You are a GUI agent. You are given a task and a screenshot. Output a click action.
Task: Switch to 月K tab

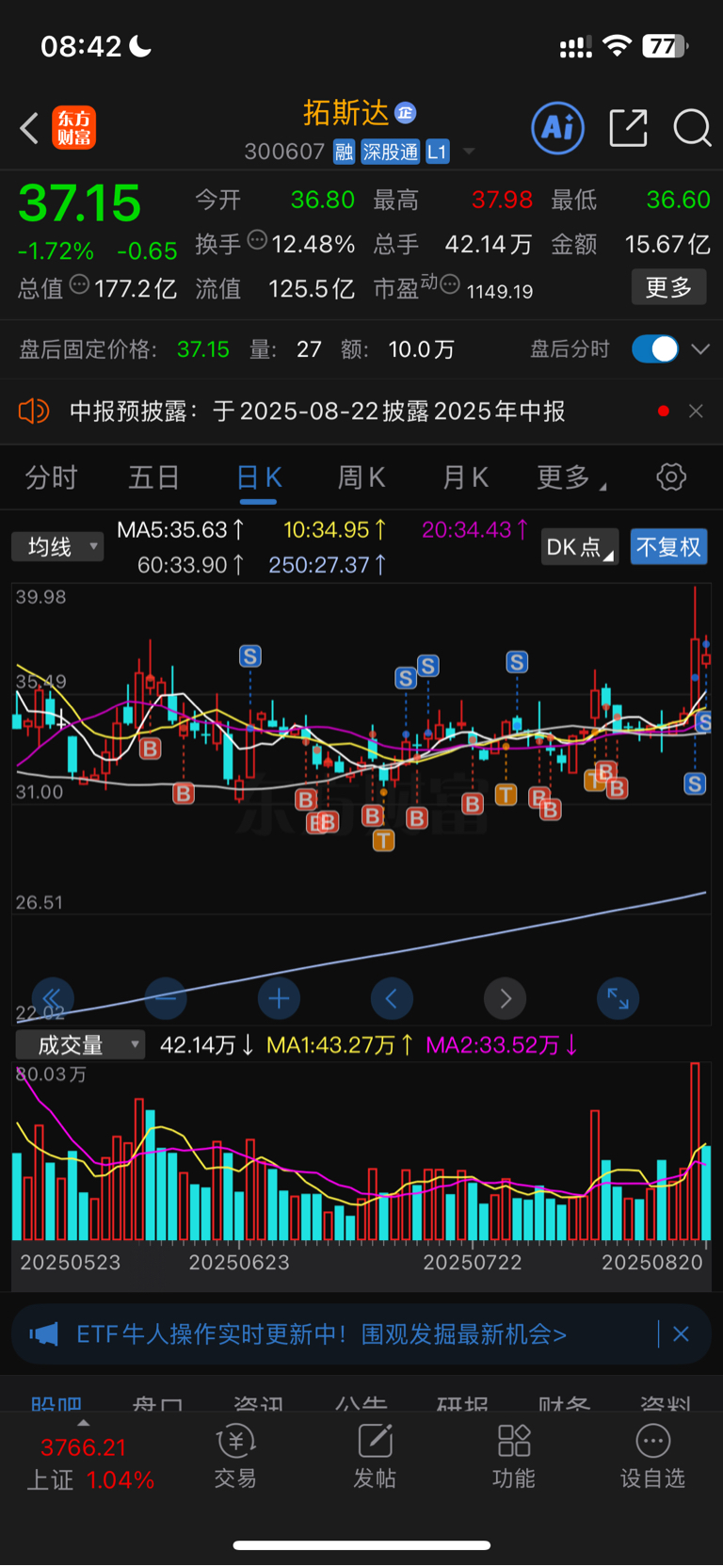(x=465, y=477)
